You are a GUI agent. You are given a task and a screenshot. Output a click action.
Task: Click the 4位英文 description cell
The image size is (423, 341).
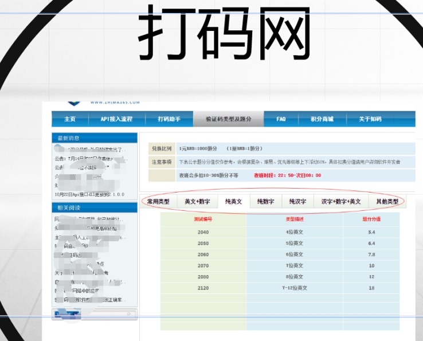coord(295,232)
